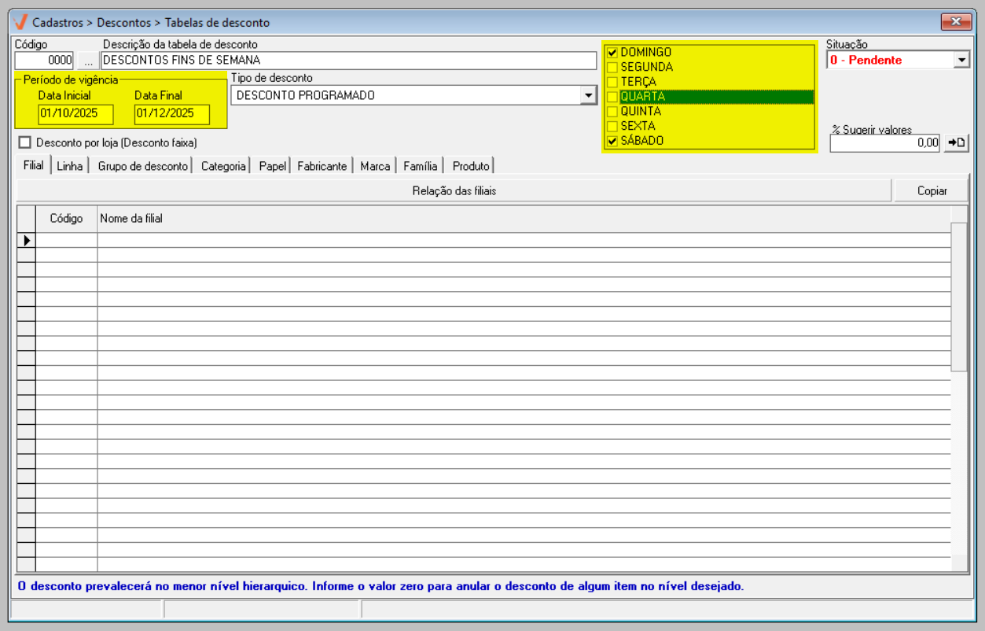Click the Data Inicial date field
This screenshot has height=631, width=985.
point(75,113)
